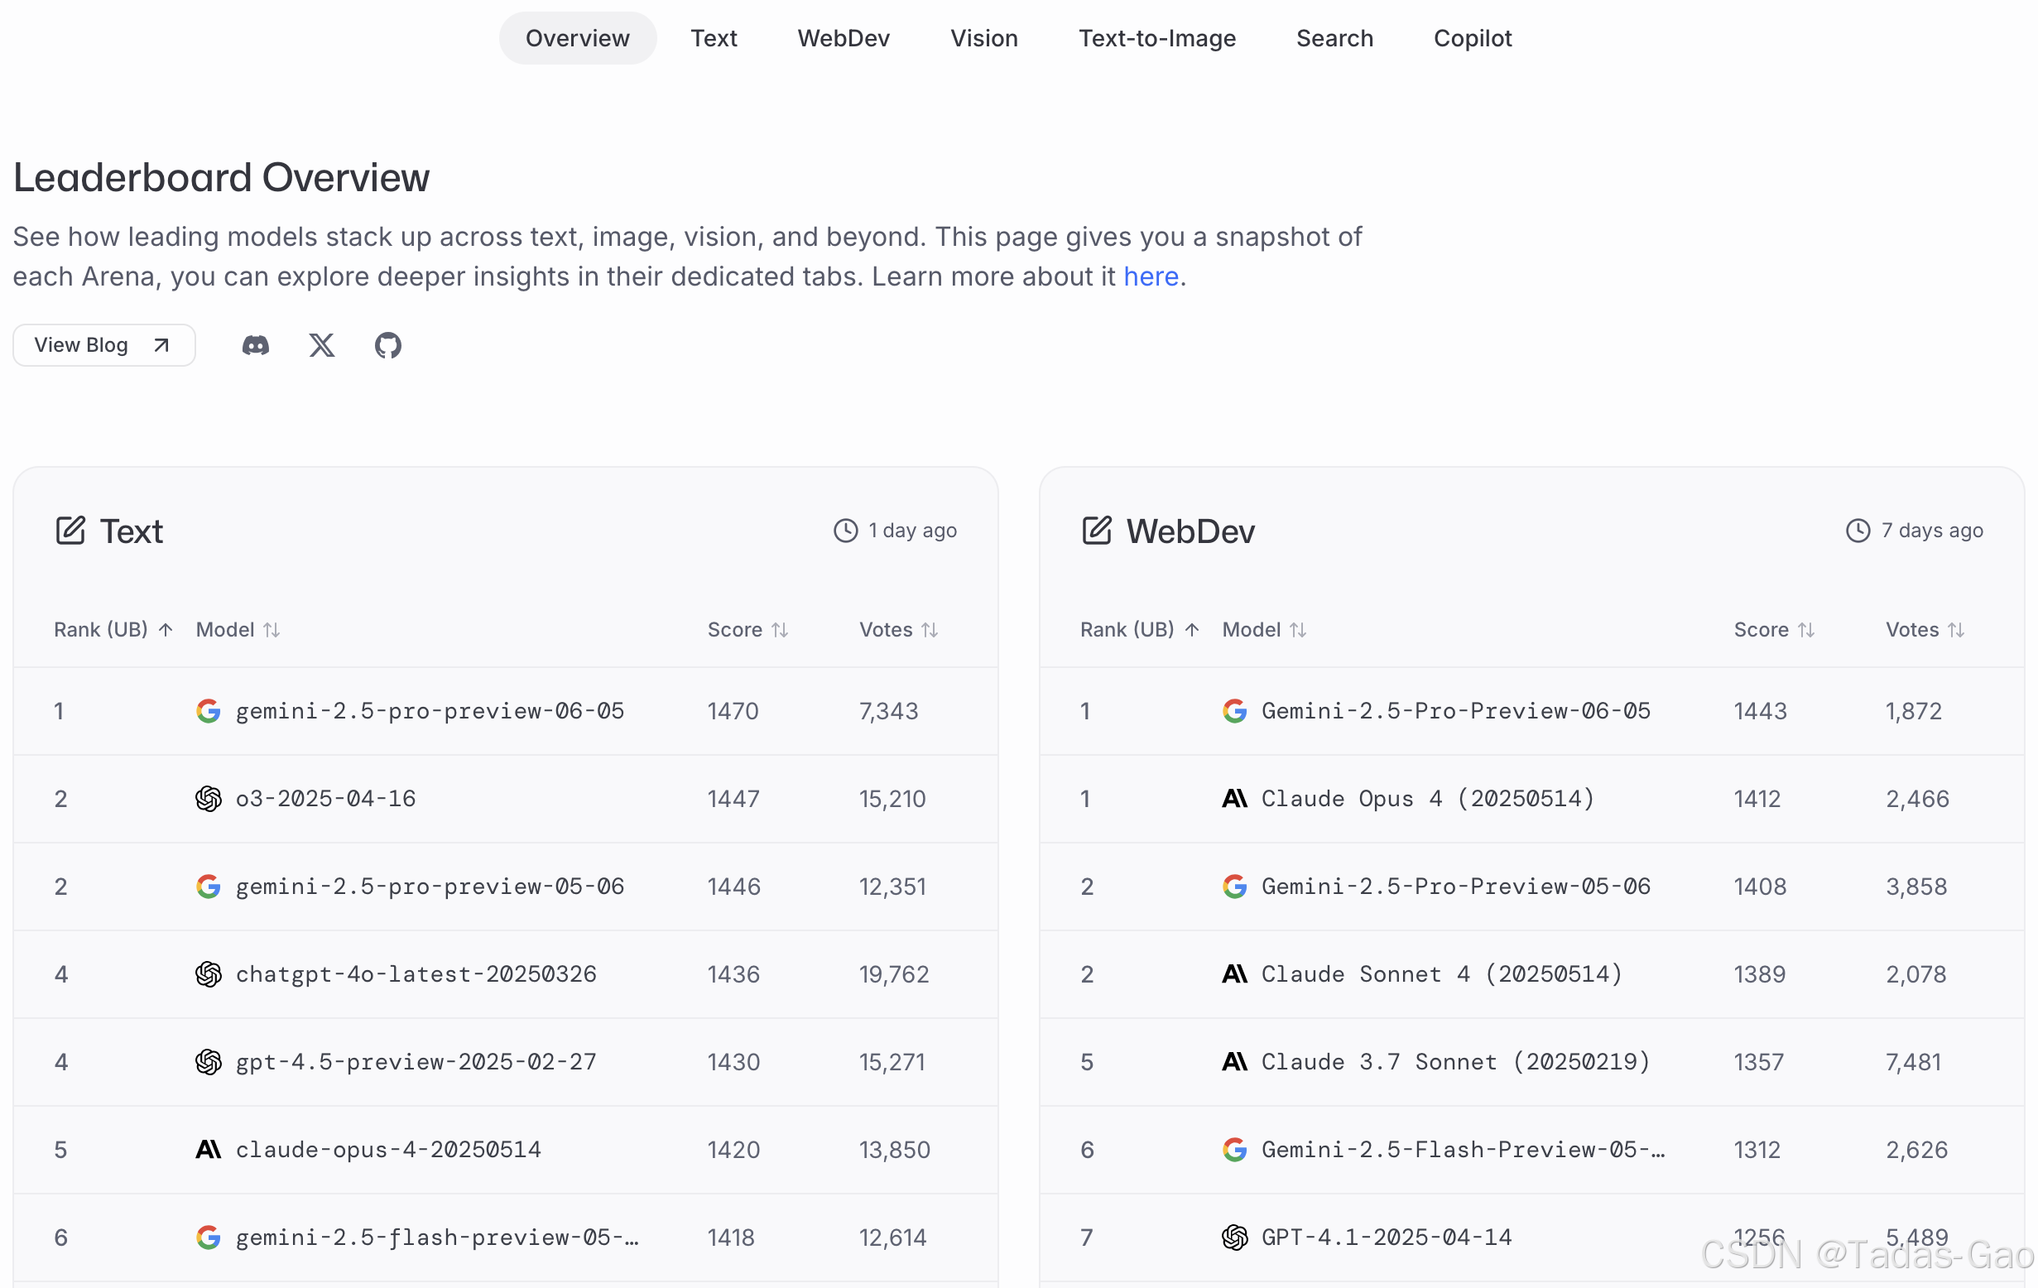Click the clock icon beside '1 day ago'
2038x1288 pixels.
[845, 531]
